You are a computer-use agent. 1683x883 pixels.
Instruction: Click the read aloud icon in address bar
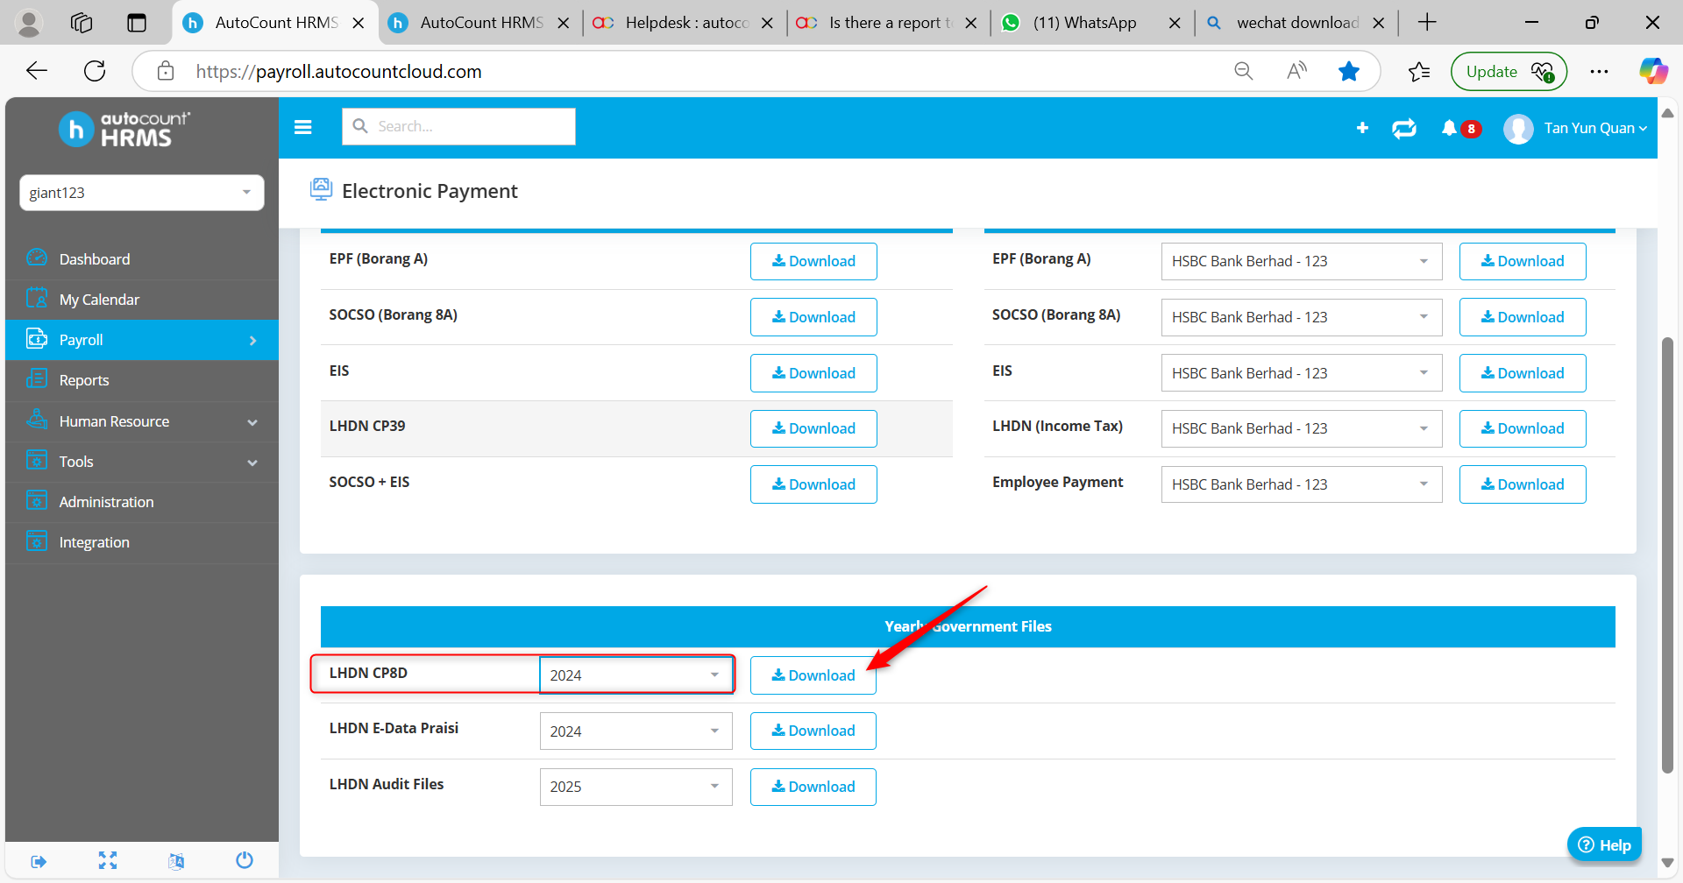click(x=1296, y=71)
